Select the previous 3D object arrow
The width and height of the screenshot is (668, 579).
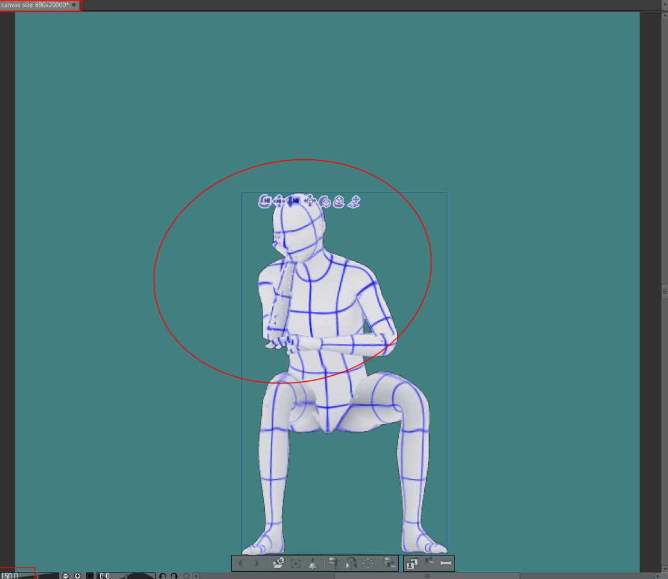click(240, 564)
